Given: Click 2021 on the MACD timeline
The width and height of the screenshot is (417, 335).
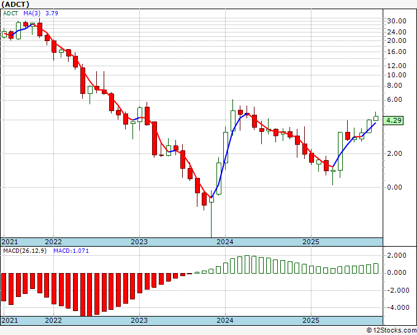Looking at the screenshot, I should tap(10, 320).
